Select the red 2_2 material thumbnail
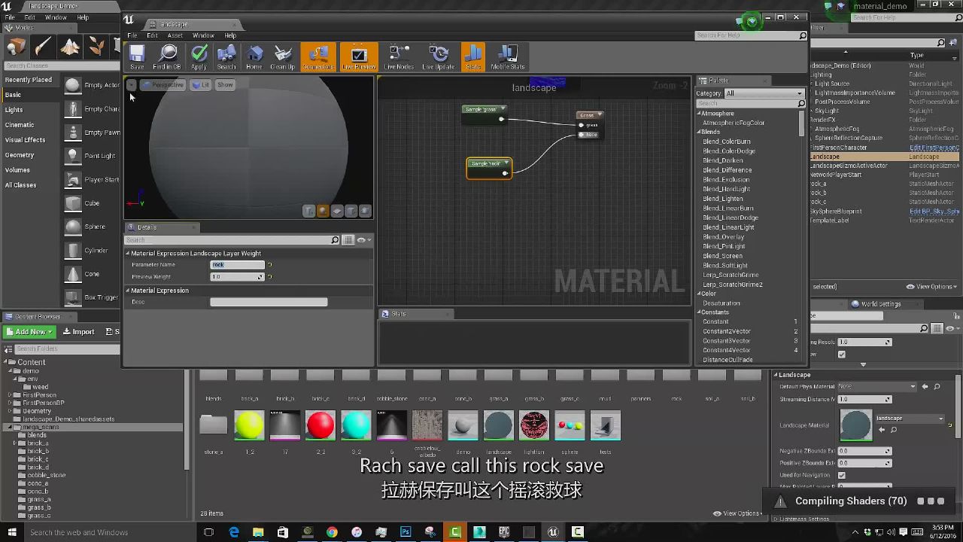Viewport: 963px width, 542px height. (x=320, y=425)
